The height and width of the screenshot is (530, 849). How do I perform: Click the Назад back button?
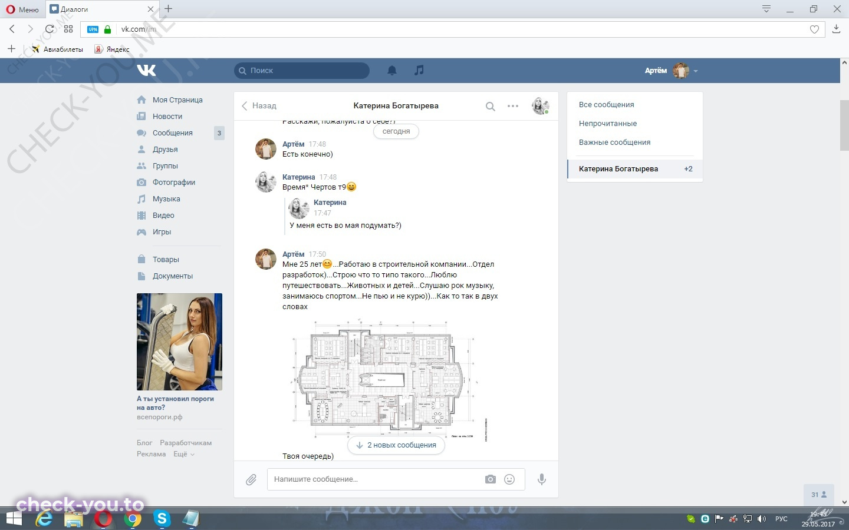pyautogui.click(x=259, y=106)
